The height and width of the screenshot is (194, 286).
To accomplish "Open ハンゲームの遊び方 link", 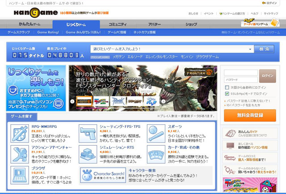I will [233, 13].
